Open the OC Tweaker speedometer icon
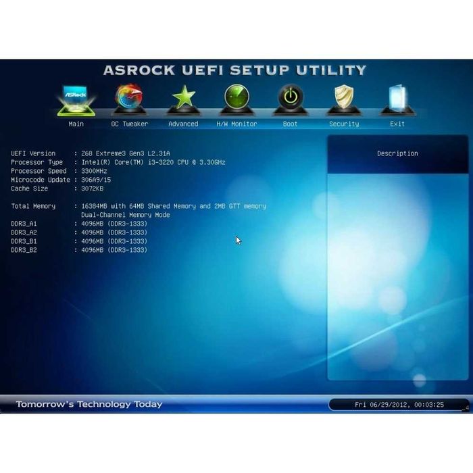Viewport: 473px width, 473px height. coord(130,100)
